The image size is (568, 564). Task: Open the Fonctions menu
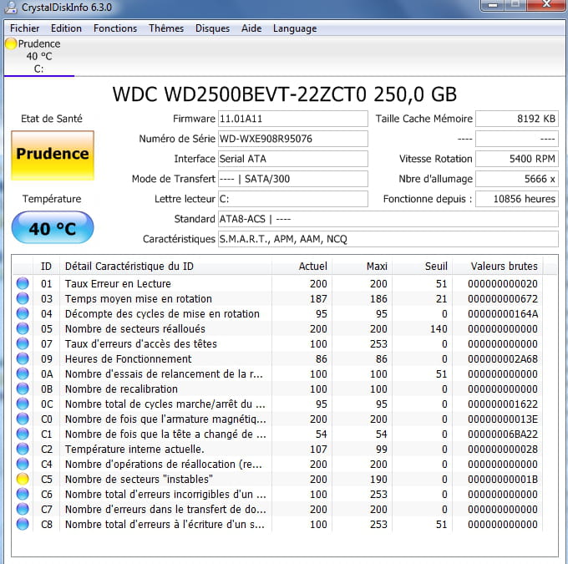click(x=115, y=28)
